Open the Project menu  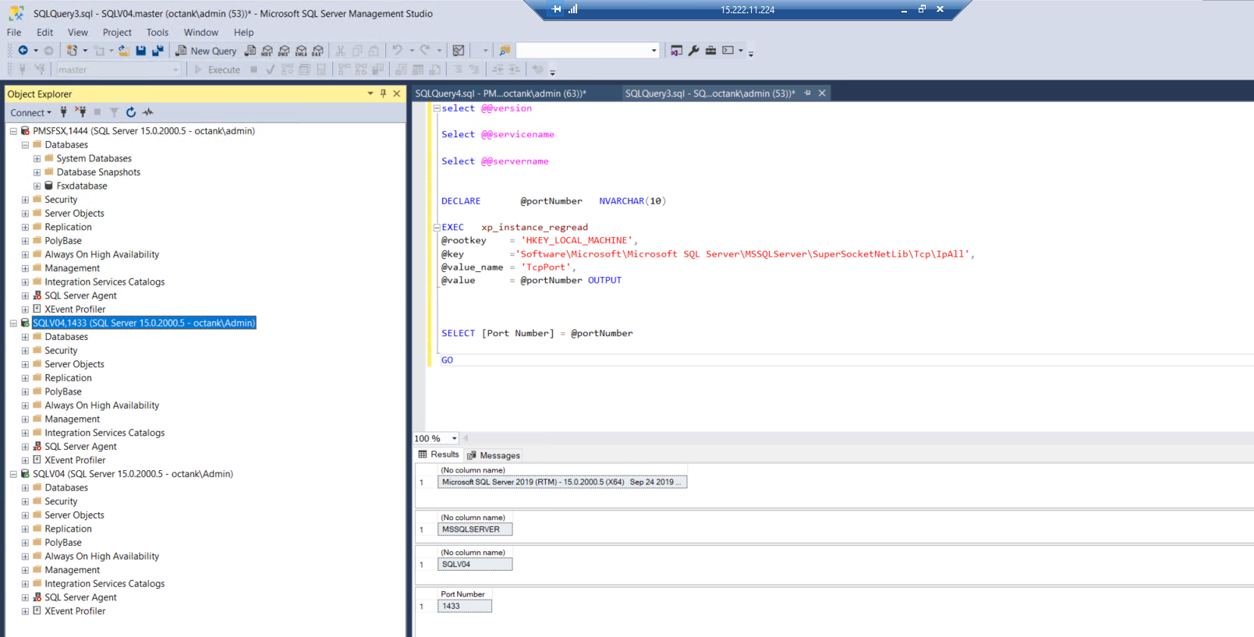point(117,33)
